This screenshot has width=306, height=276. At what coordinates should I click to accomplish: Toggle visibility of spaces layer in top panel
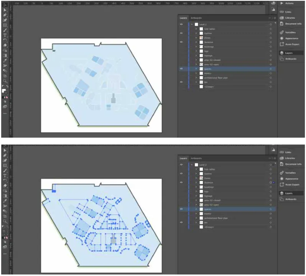click(x=181, y=69)
